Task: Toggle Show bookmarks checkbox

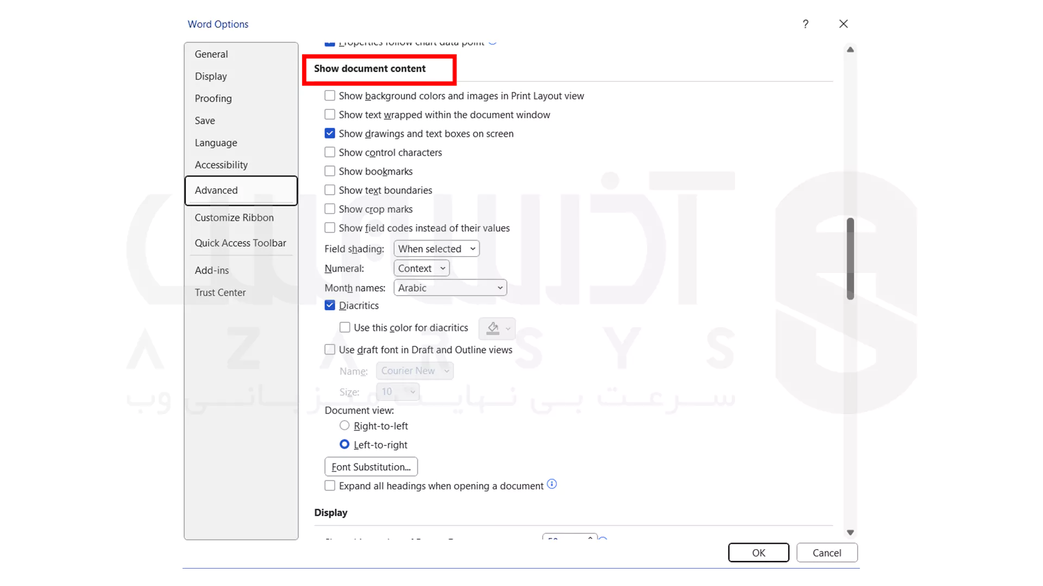Action: pyautogui.click(x=330, y=171)
